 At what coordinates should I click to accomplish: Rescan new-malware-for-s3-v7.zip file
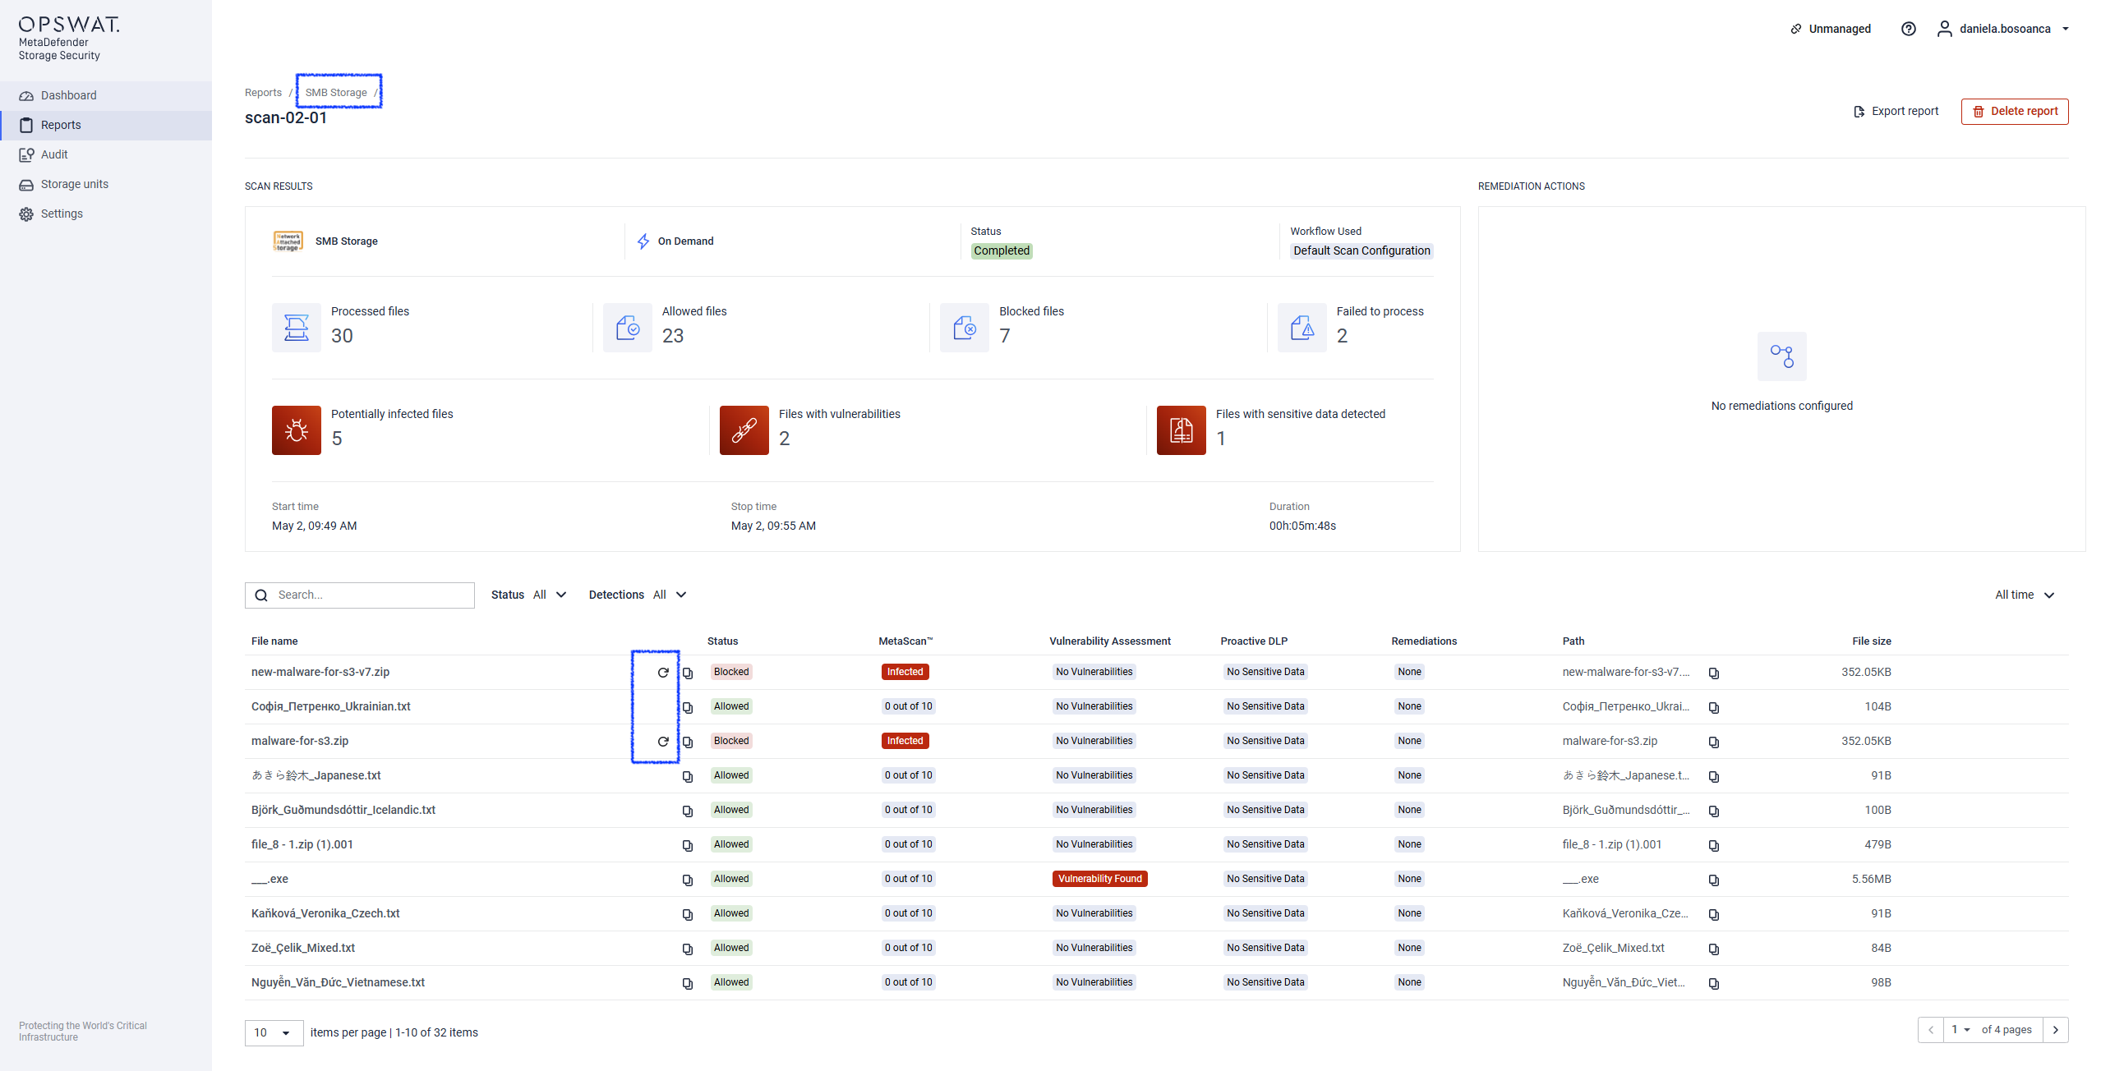(x=663, y=672)
